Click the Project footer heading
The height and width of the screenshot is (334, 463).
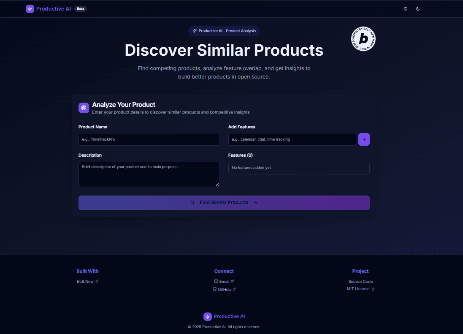(360, 271)
